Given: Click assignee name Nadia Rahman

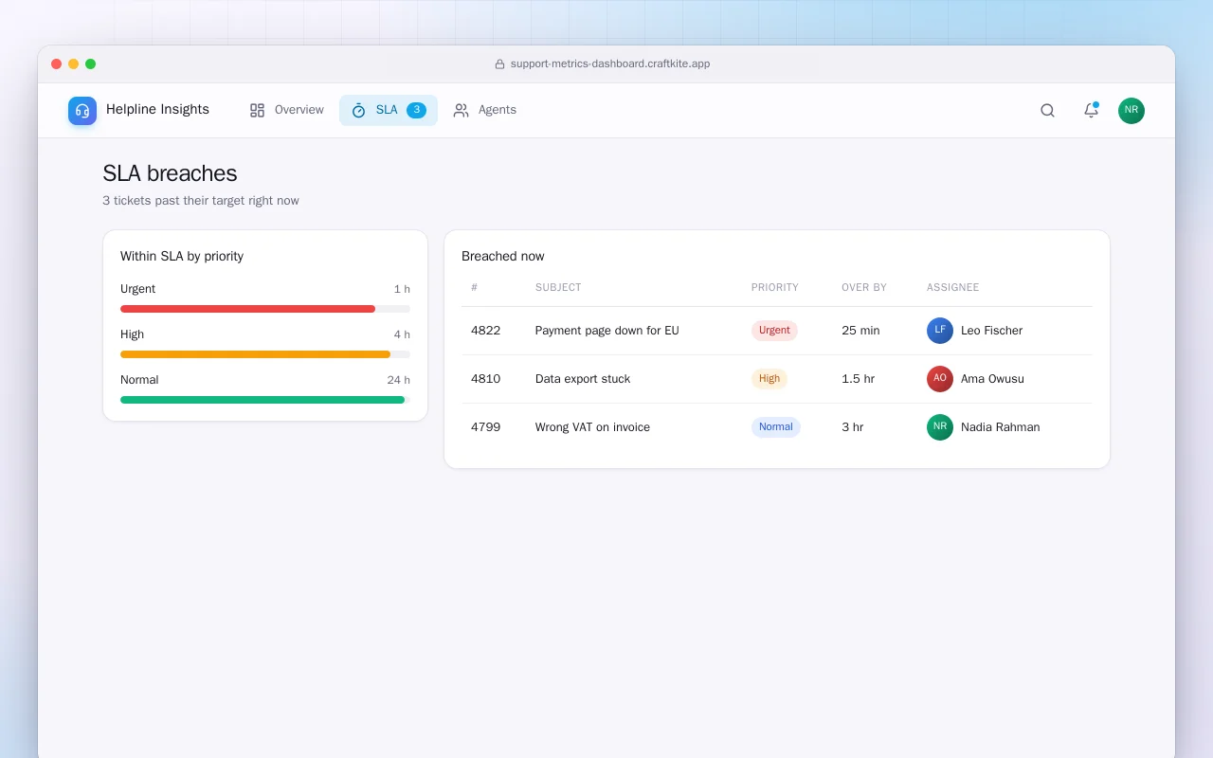Looking at the screenshot, I should pyautogui.click(x=1001, y=427).
